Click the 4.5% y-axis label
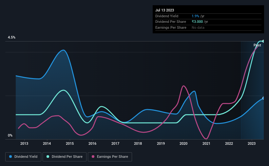Viewport: 269px width, 166px height. (11, 37)
